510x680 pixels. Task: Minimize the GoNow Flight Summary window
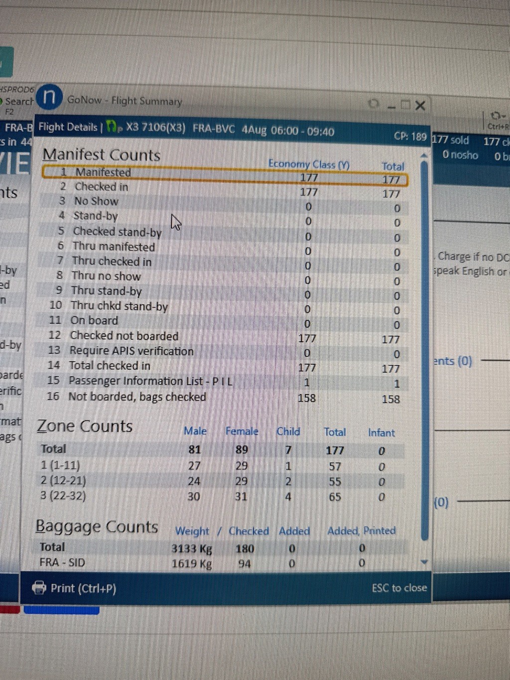pyautogui.click(x=391, y=106)
